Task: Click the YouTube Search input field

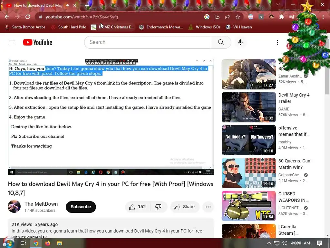Action: click(148, 42)
